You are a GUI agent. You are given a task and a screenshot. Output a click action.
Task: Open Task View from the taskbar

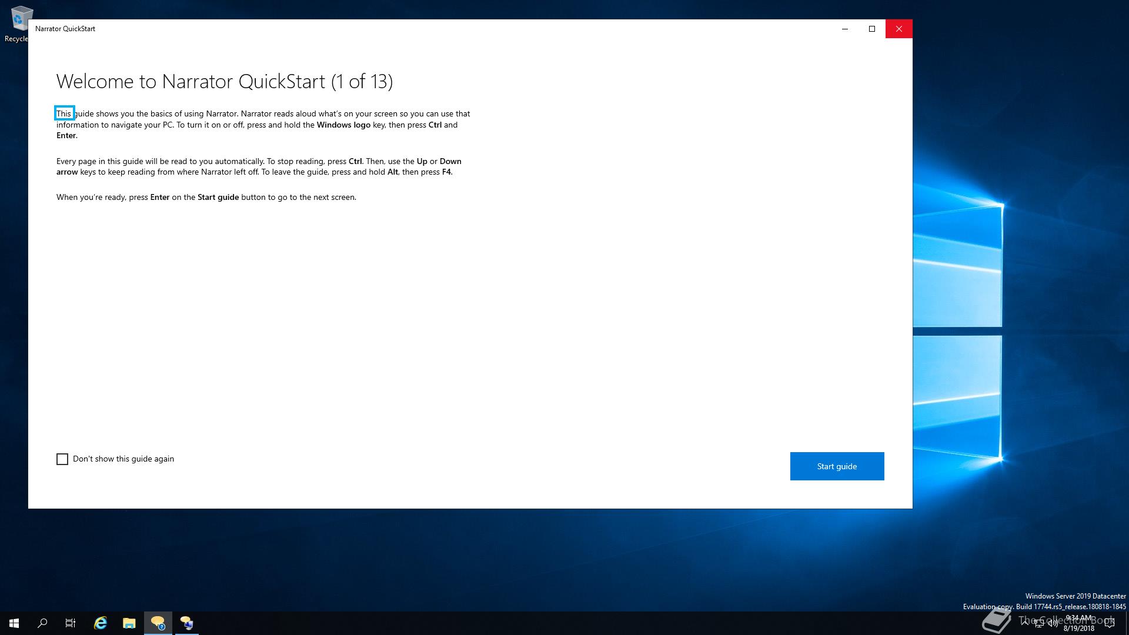coord(71,623)
